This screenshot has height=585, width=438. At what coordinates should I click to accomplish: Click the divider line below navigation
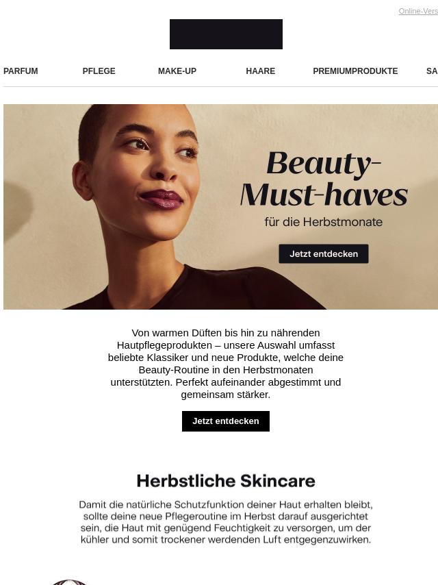220,87
